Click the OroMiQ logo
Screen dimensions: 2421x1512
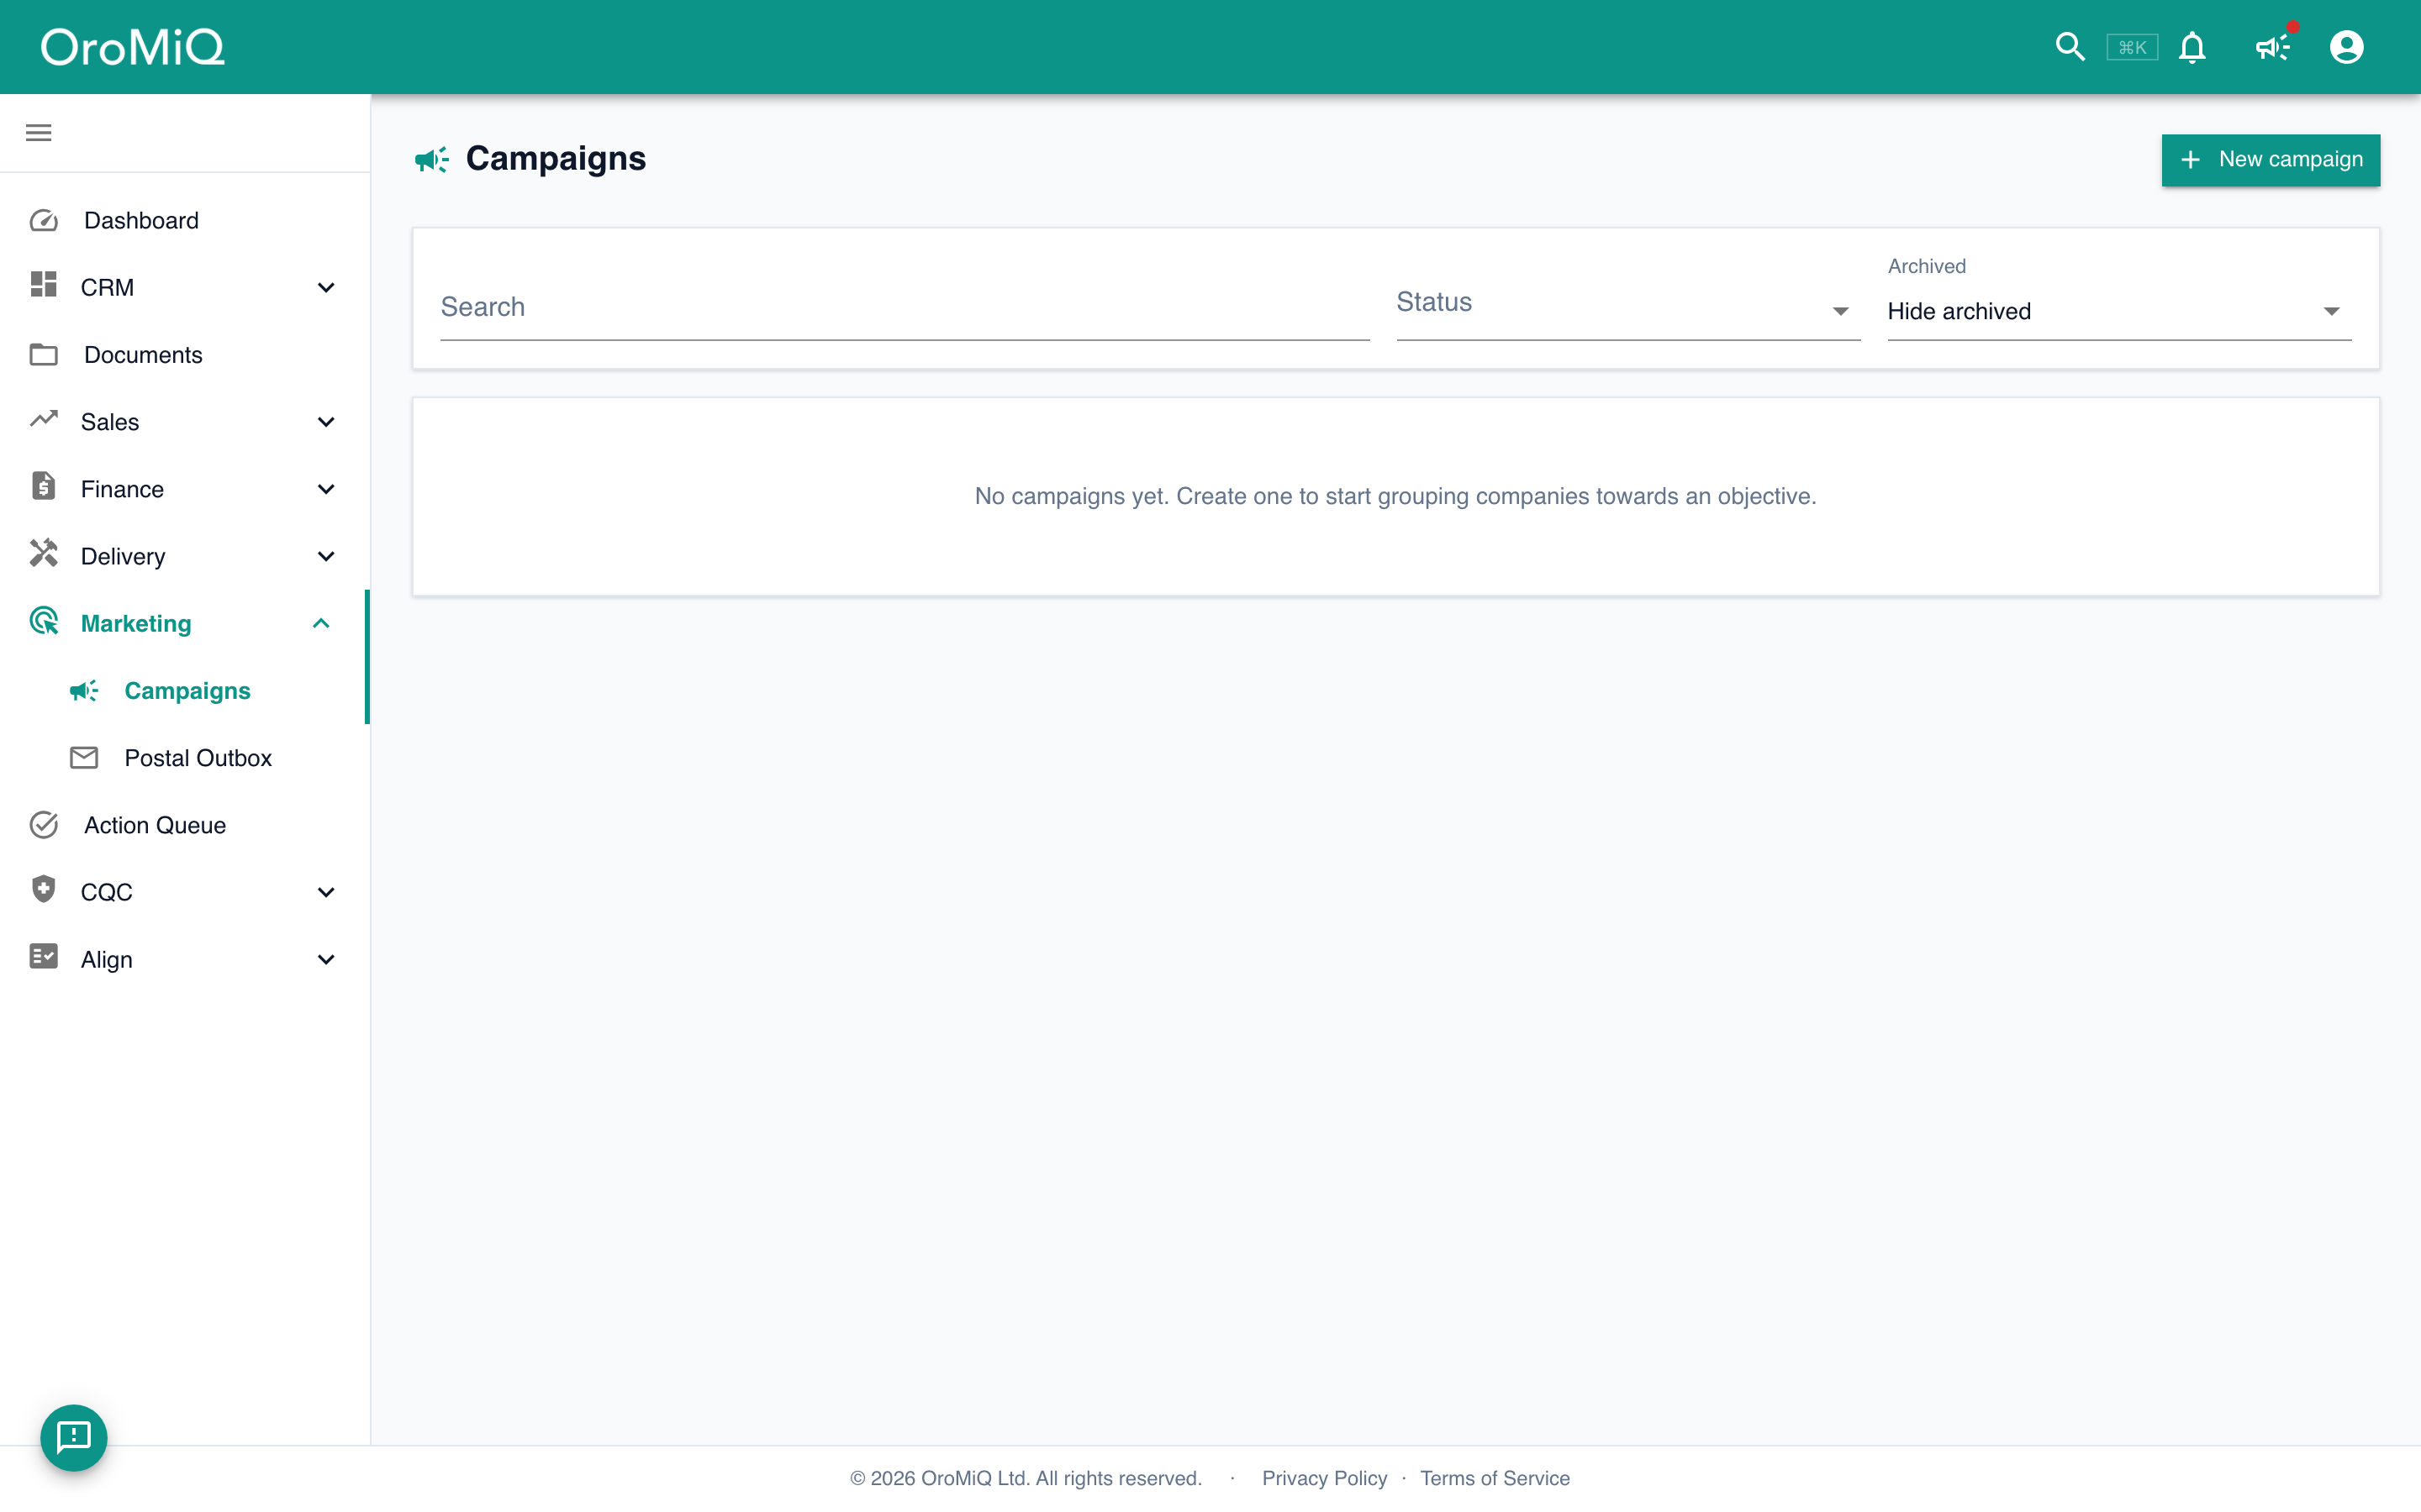133,47
